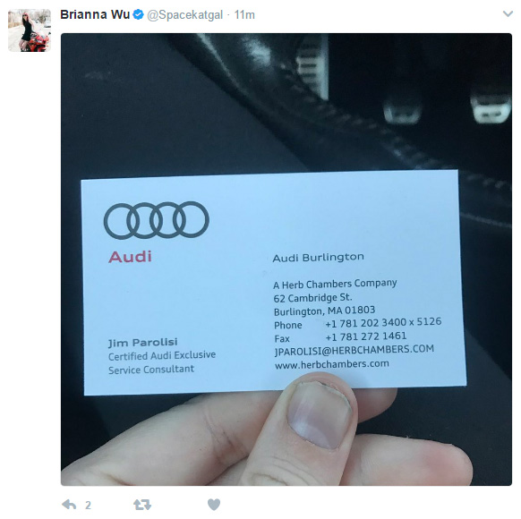
Task: Click the blue verified badge
Action: [x=138, y=14]
